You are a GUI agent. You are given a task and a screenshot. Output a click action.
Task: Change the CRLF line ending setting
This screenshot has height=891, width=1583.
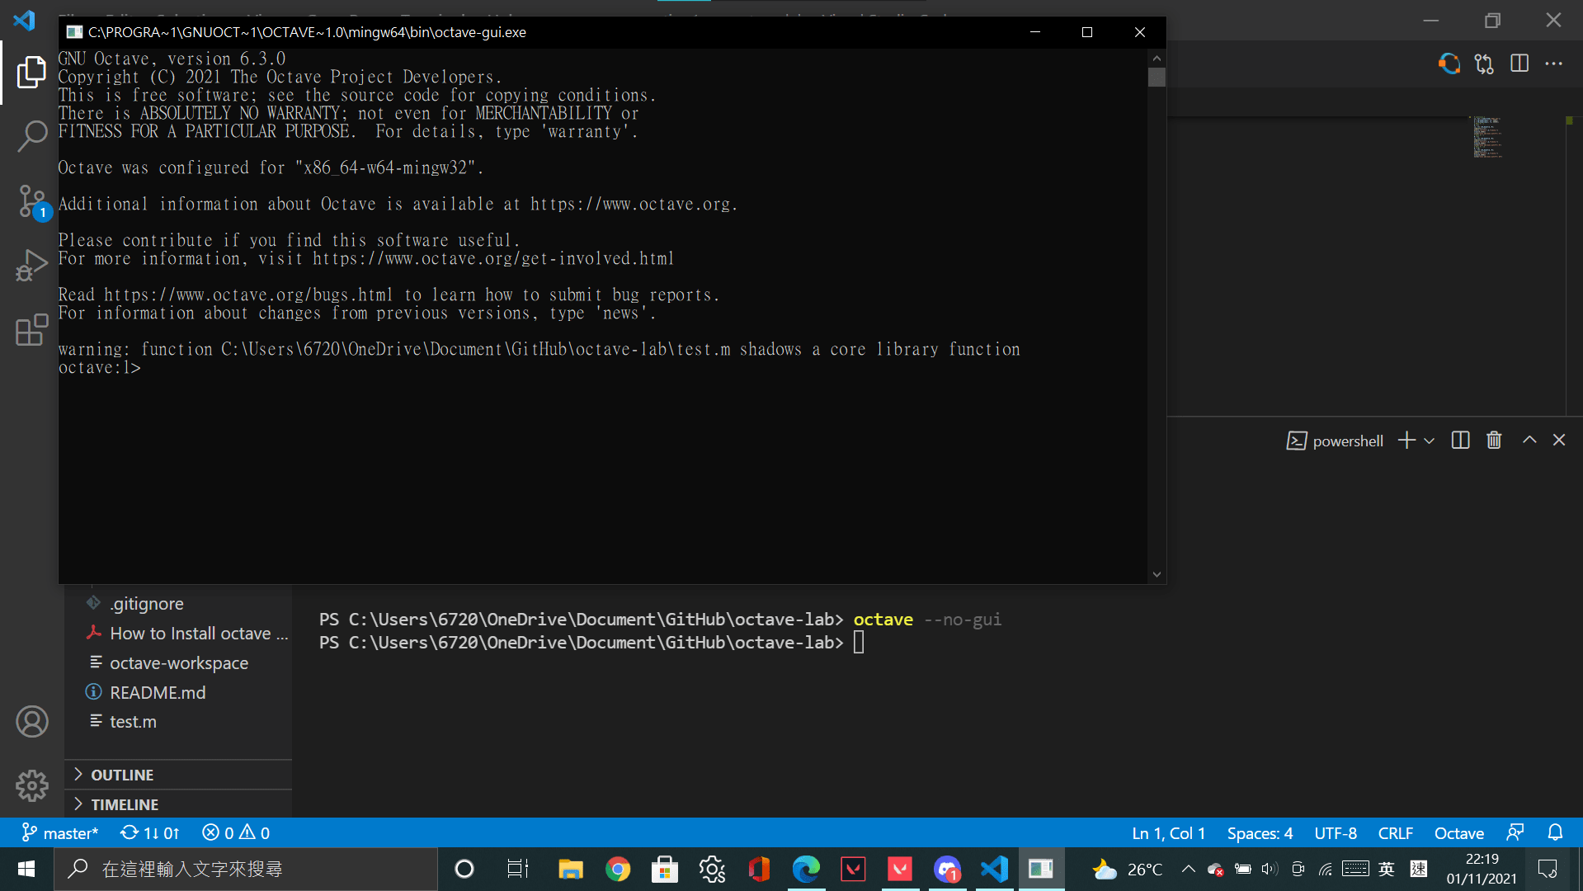pyautogui.click(x=1395, y=832)
